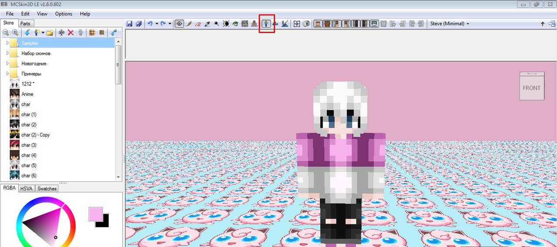Select the Dodge/Burn tool
Viewport: 557px width, 247px height.
(x=216, y=24)
